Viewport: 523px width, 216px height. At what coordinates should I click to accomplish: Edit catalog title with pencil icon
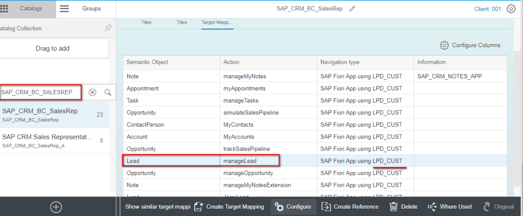[352, 9]
